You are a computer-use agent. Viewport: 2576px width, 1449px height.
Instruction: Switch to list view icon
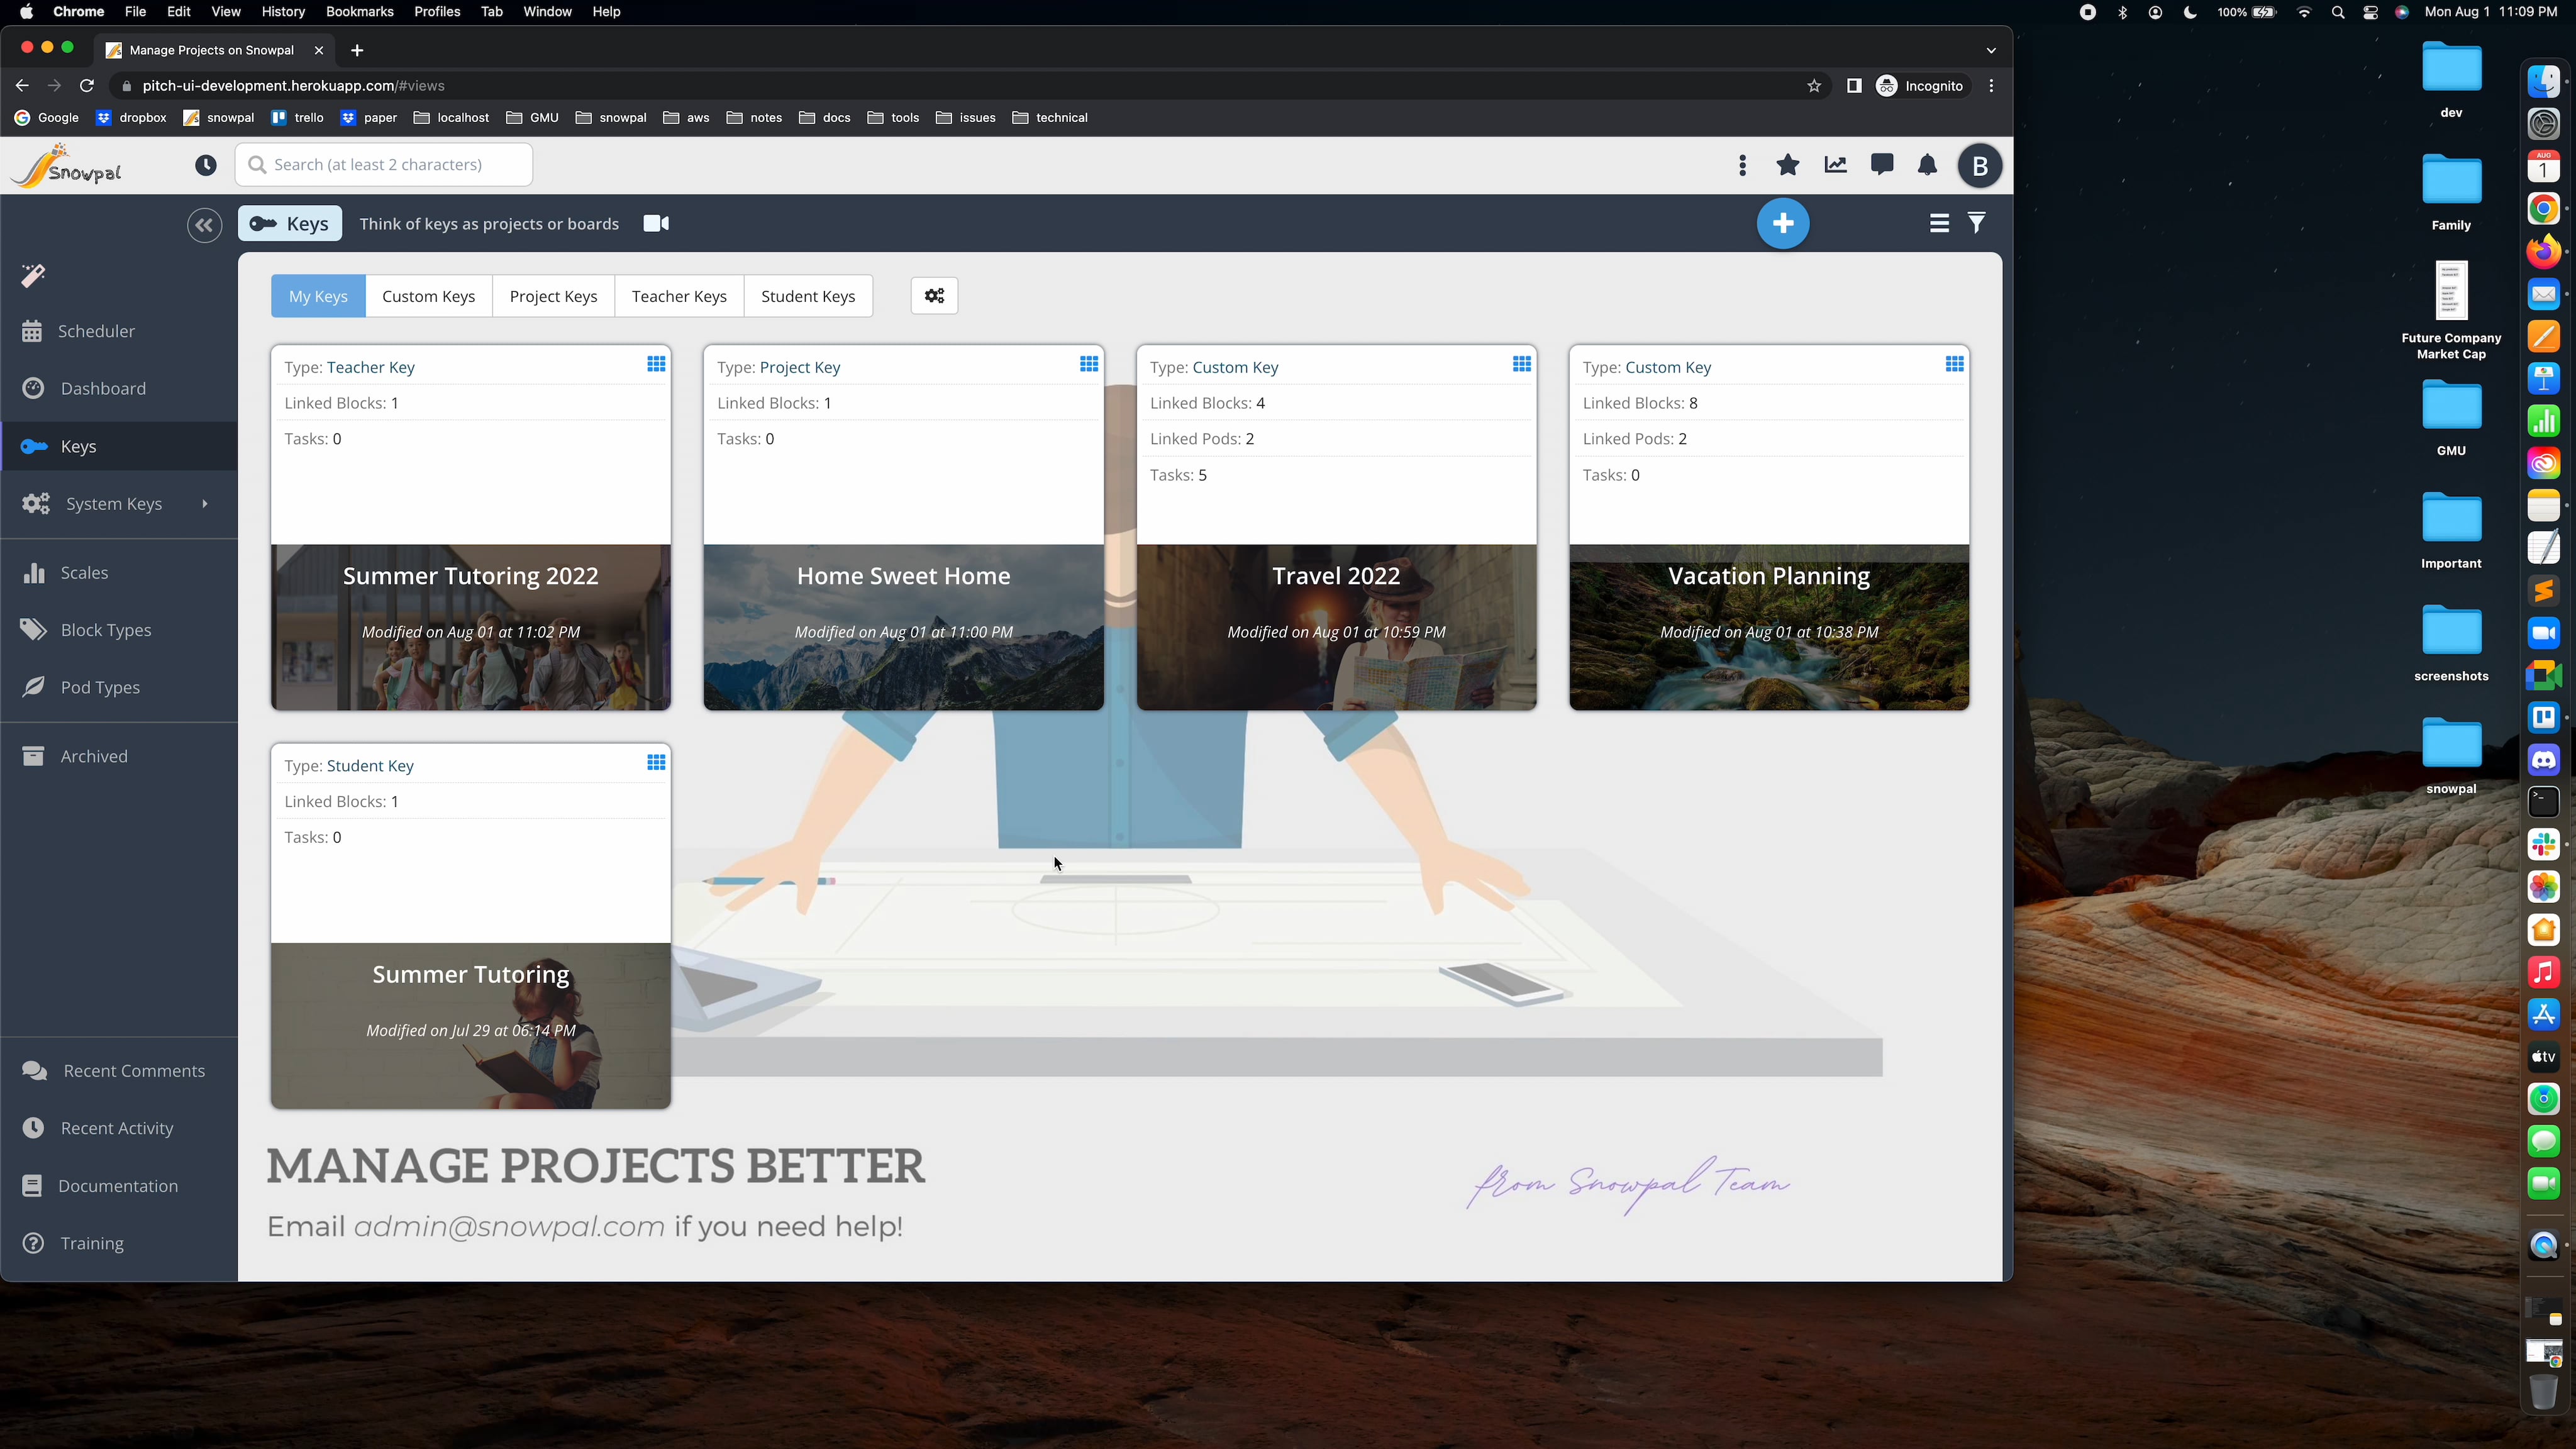pyautogui.click(x=1939, y=224)
